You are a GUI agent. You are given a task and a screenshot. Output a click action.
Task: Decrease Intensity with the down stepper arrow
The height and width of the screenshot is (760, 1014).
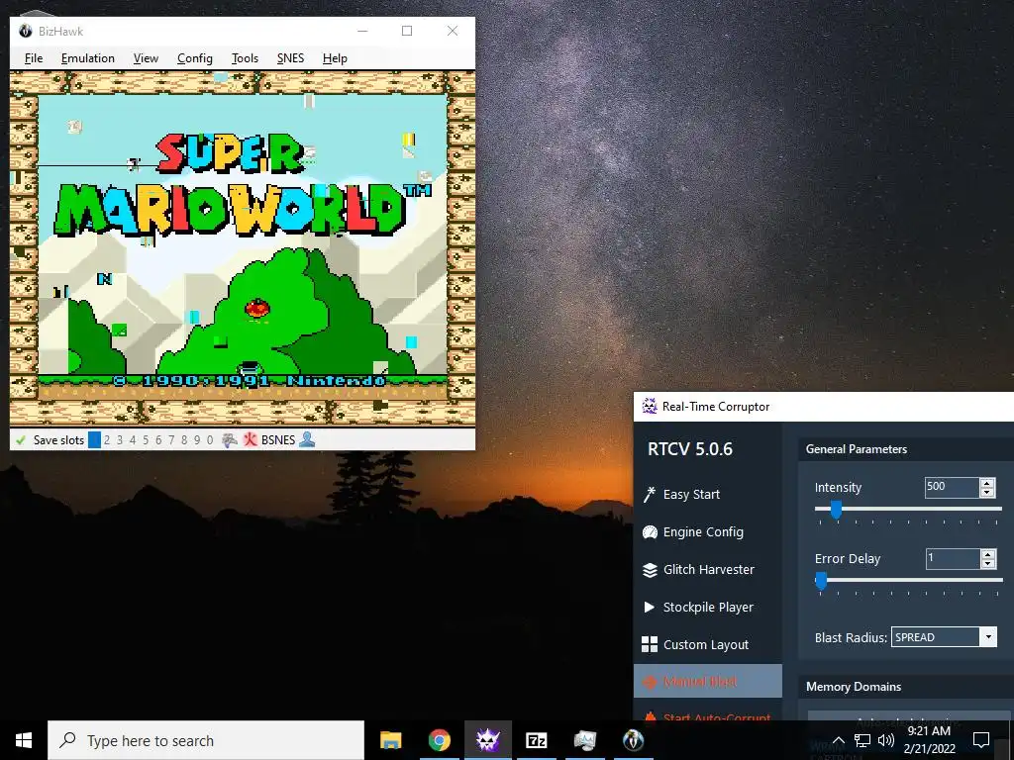click(x=987, y=493)
